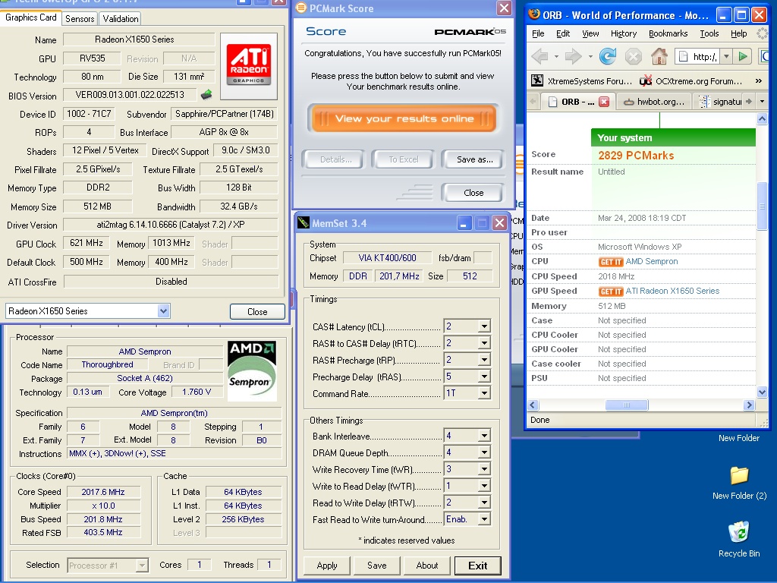Click GET IT badge beside AMD Sempron
This screenshot has height=583, width=777.
(x=611, y=262)
